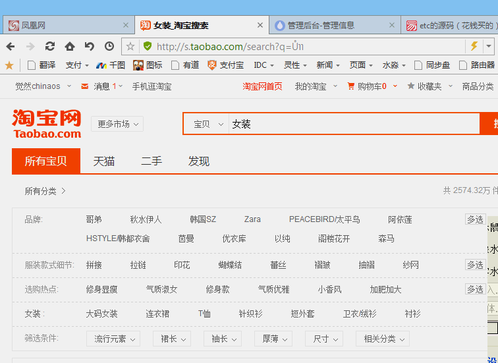
Task: Filter by brand PEACEBIRD/太平鸟
Action: click(324, 219)
